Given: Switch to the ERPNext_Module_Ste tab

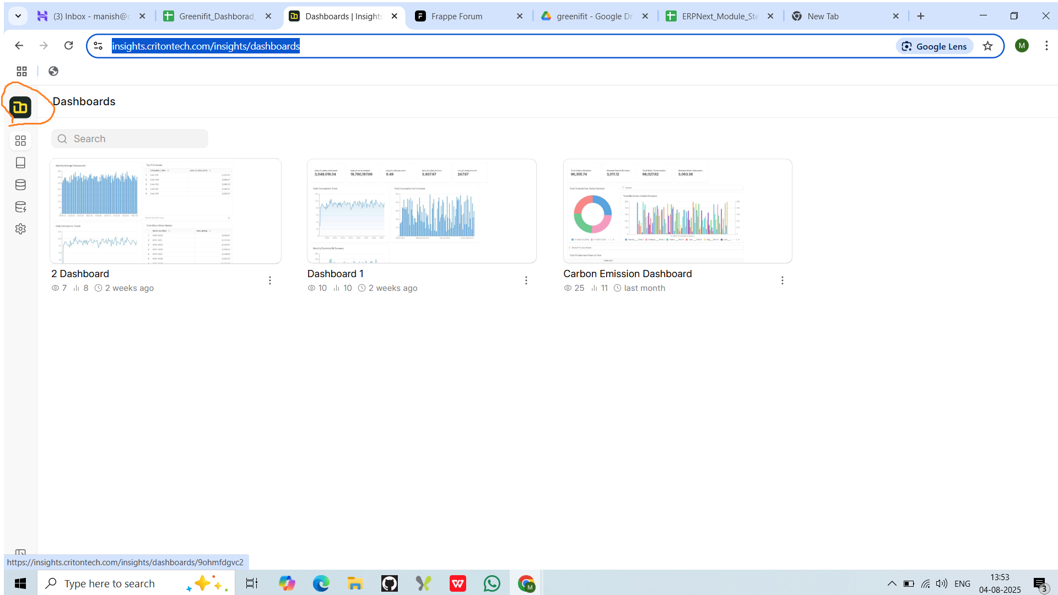Looking at the screenshot, I should (x=720, y=17).
